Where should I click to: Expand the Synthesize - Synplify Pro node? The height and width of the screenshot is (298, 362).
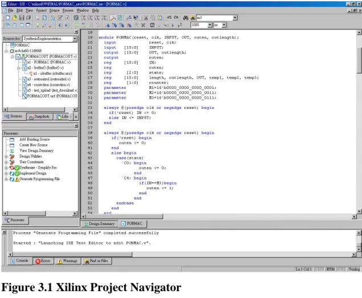click(6, 168)
